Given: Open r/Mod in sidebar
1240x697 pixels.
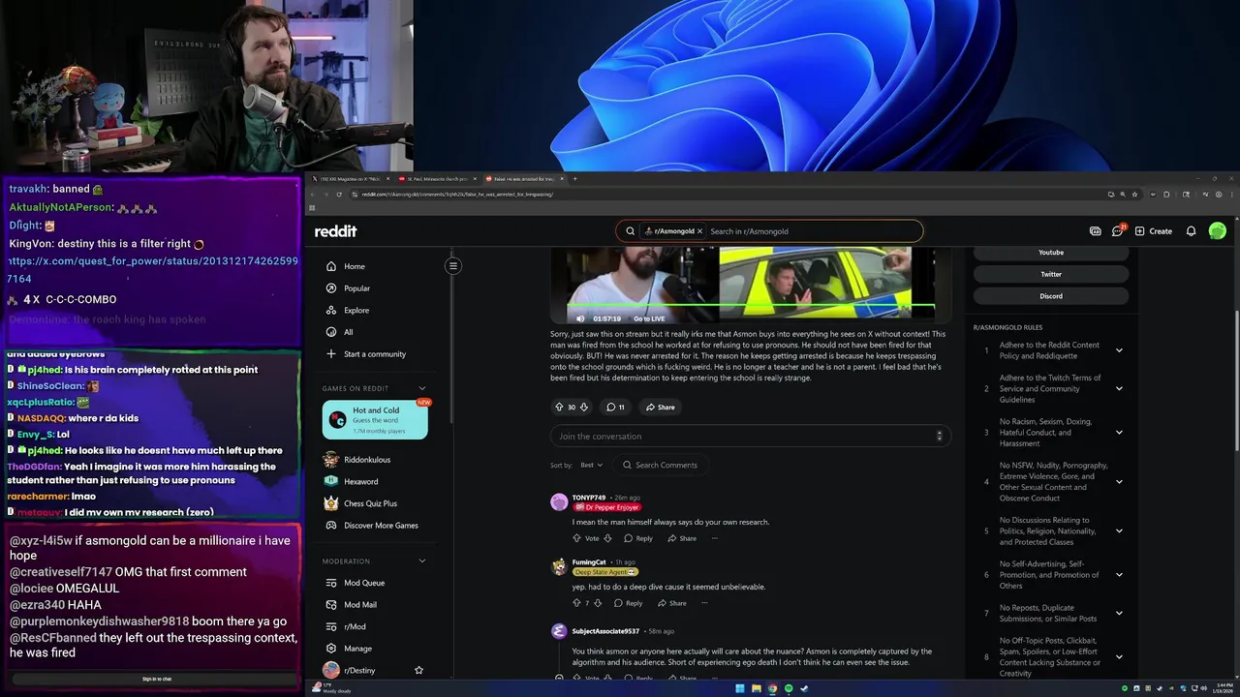Looking at the screenshot, I should click(355, 626).
